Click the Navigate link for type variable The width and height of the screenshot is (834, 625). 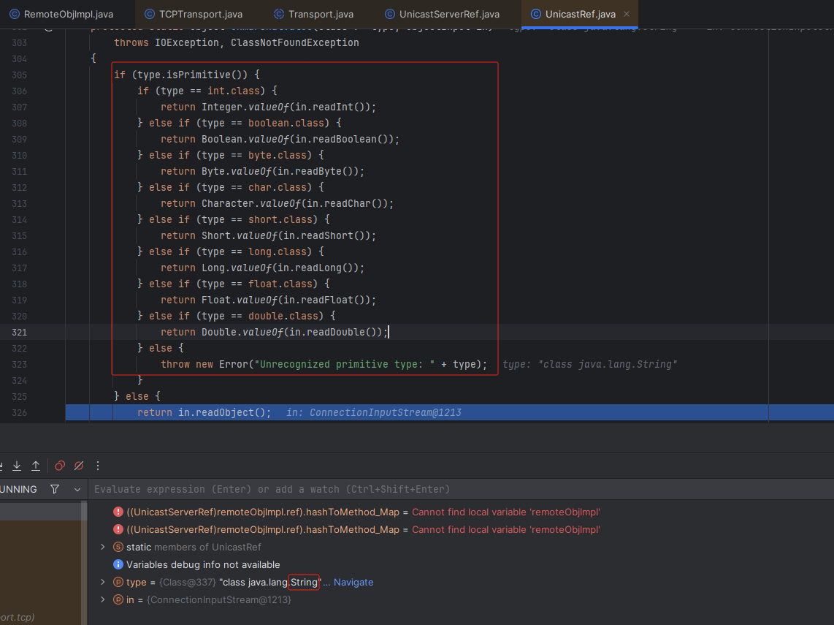(x=353, y=582)
